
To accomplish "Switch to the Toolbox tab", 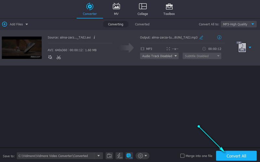I will pyautogui.click(x=169, y=9).
